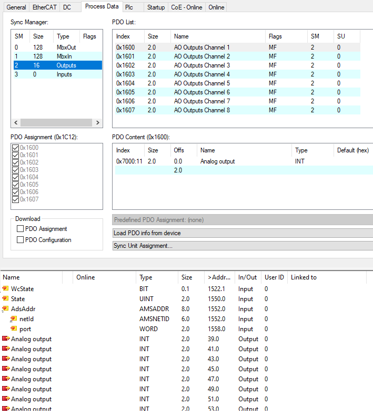Select PDO AO Outputs Channel 2
The width and height of the screenshot is (373, 415).
[x=238, y=56]
